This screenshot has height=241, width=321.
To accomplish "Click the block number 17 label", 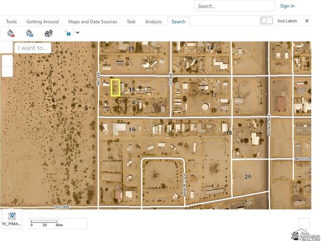I will tap(214, 95).
